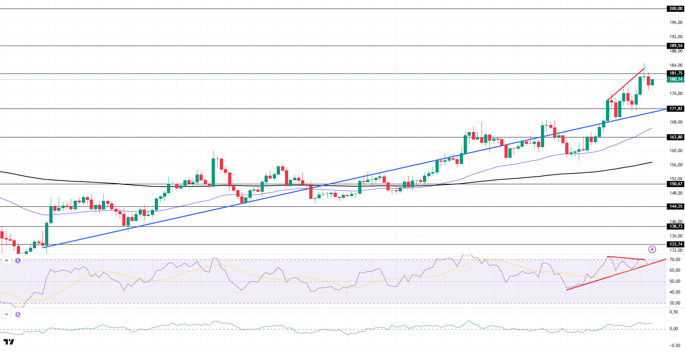Select the 171,82 support level label
The image size is (685, 352).
pos(675,109)
